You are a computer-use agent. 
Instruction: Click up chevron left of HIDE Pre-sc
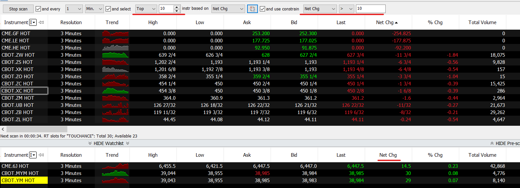pyautogui.click(x=492, y=143)
